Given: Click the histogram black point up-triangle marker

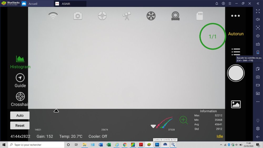Looking at the screenshot, I should [x=56, y=111].
